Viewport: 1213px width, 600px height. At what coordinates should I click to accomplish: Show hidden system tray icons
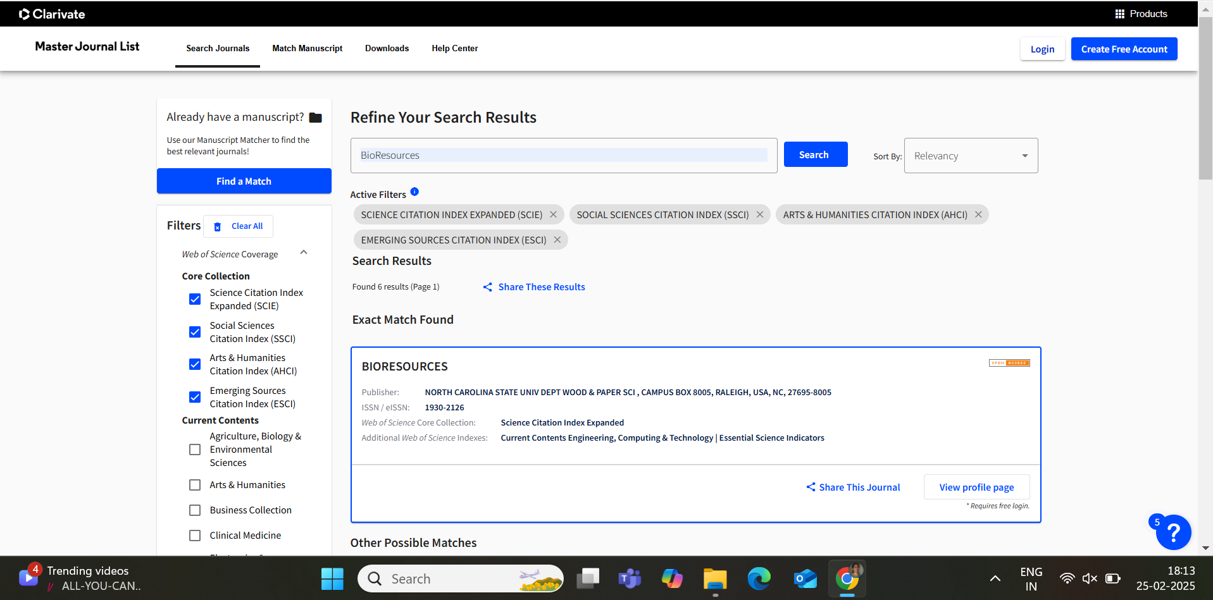(x=995, y=579)
